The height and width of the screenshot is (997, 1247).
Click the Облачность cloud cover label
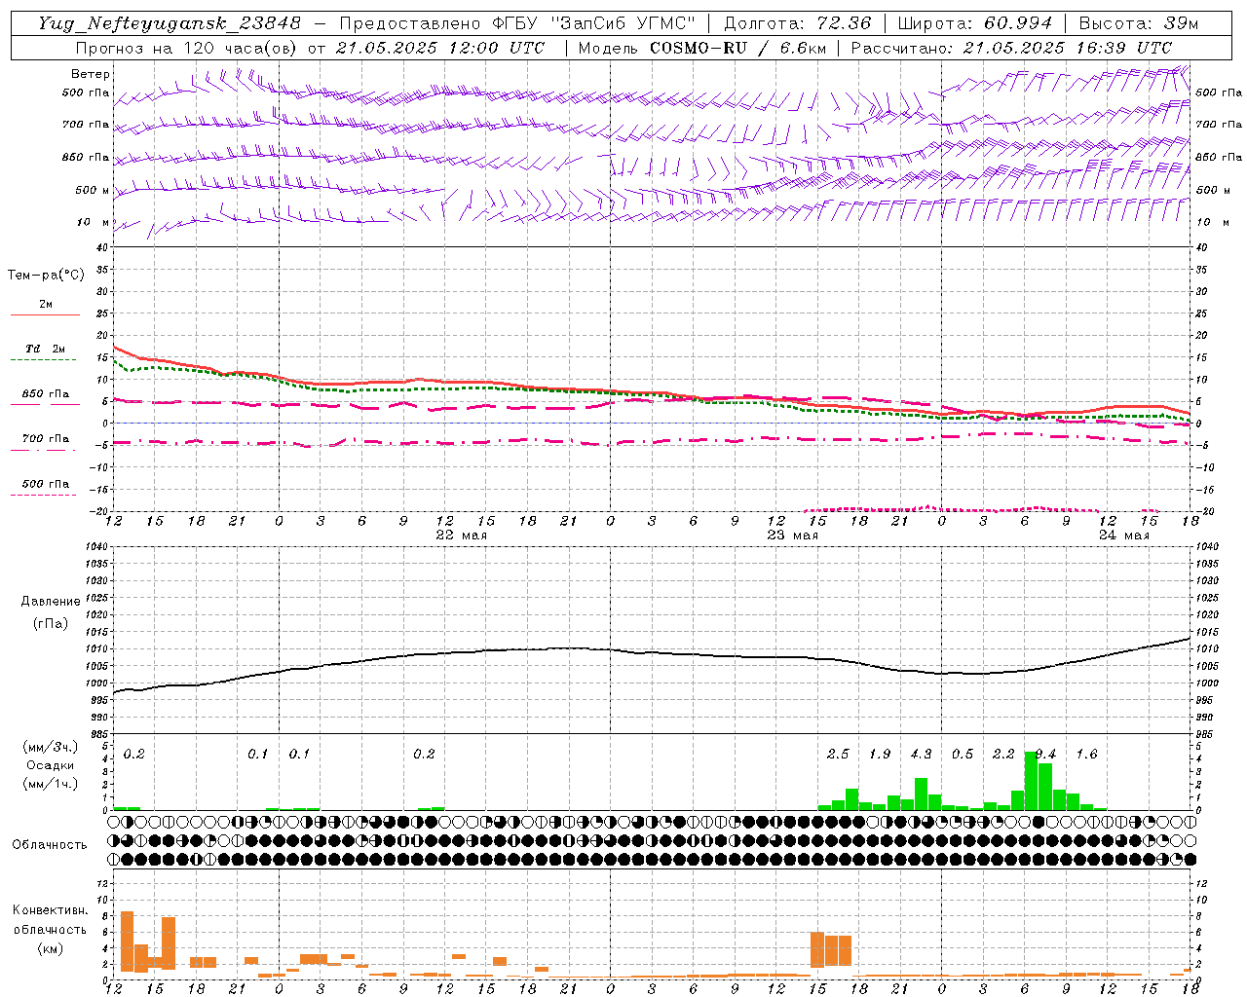[x=50, y=844]
